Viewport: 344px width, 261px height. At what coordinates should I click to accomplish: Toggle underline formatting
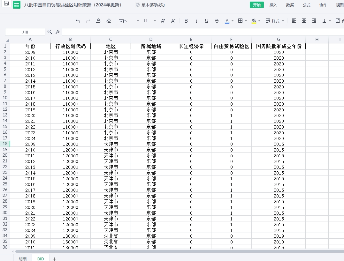(x=206, y=21)
